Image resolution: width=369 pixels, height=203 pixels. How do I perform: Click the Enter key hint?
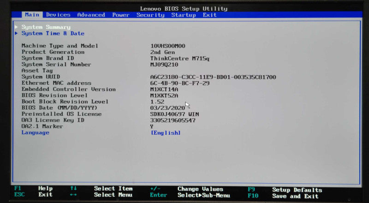click(159, 195)
